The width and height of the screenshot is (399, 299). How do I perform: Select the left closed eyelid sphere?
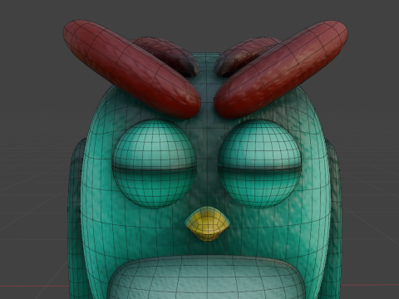pos(154,164)
